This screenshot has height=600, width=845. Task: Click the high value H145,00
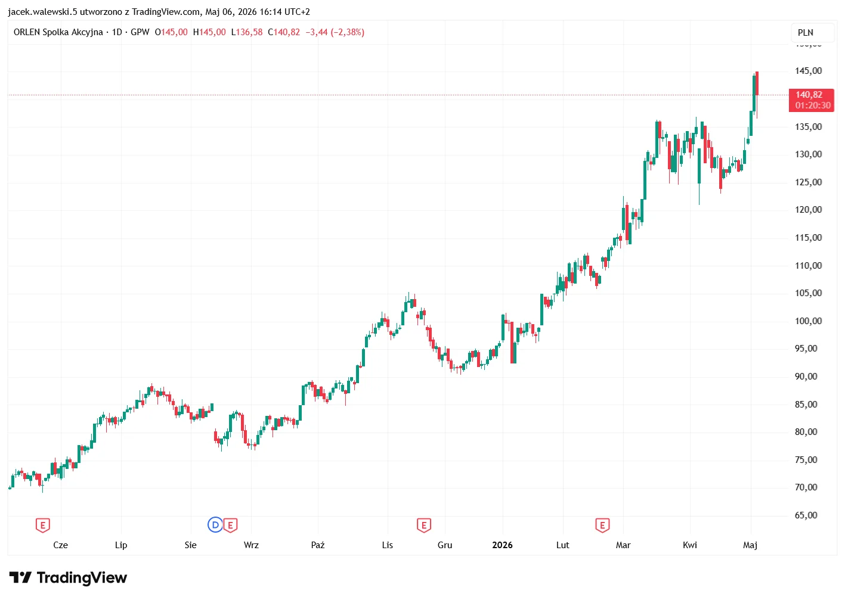pyautogui.click(x=209, y=32)
